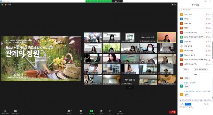Click the green Share Screen icon
This screenshot has width=213, height=115.
[x=91, y=111]
